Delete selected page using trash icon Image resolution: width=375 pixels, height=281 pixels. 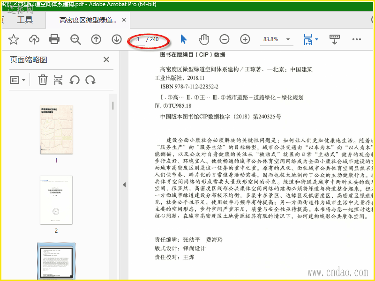43,80
